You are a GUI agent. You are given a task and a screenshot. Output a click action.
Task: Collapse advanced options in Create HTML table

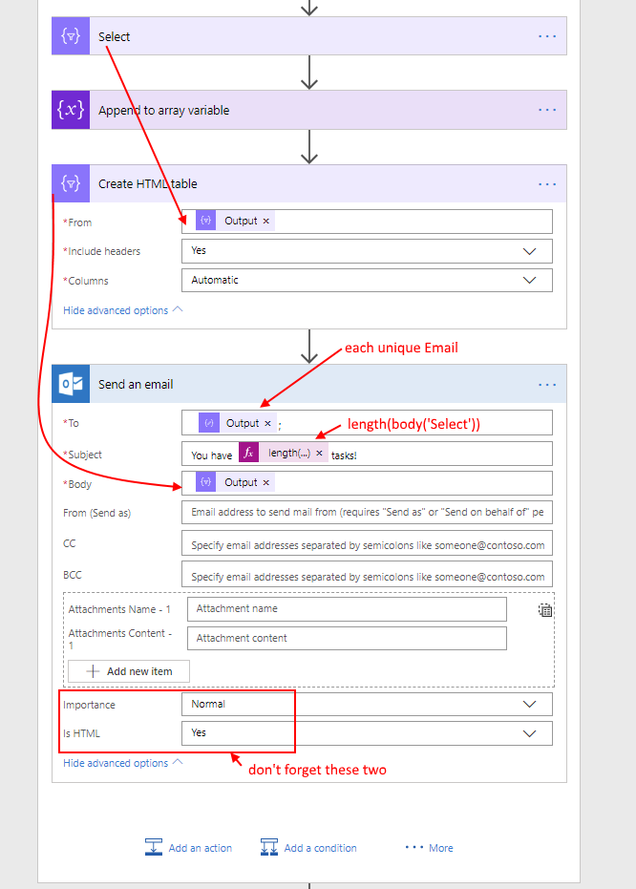click(x=122, y=310)
